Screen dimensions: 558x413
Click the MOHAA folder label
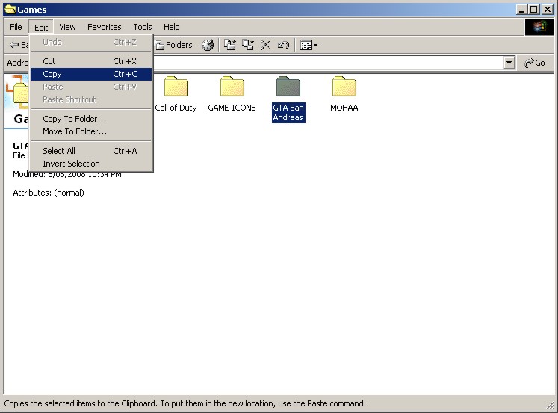pyautogui.click(x=344, y=108)
